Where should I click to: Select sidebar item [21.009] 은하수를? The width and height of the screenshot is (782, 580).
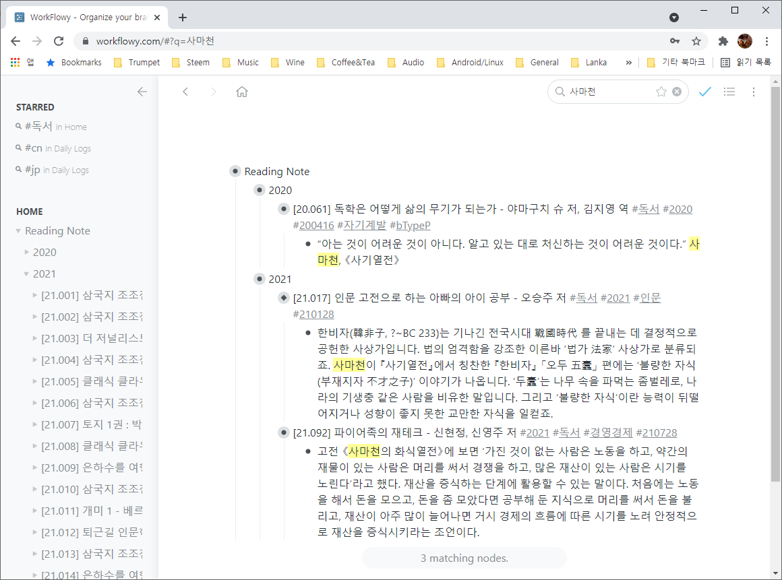92,468
